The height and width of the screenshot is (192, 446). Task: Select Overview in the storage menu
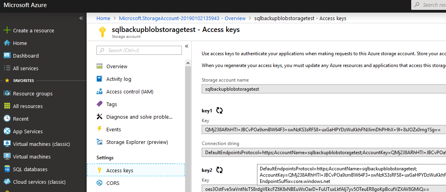(x=117, y=66)
